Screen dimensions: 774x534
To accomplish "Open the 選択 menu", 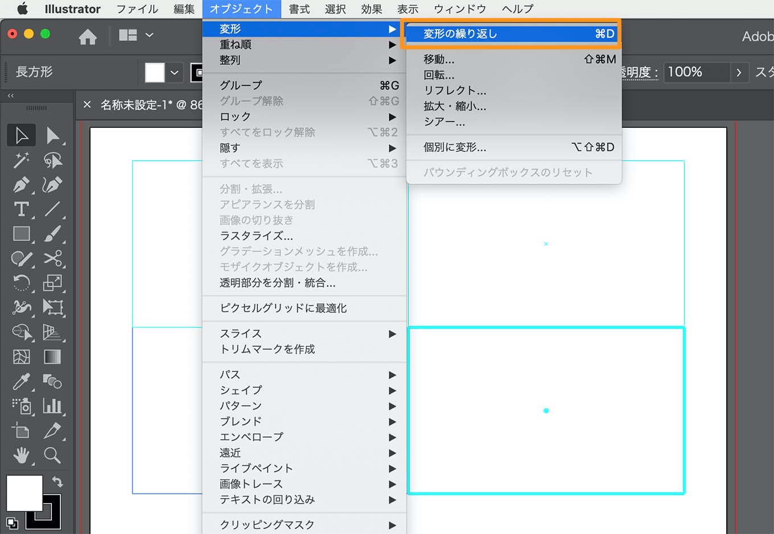I will (x=335, y=9).
